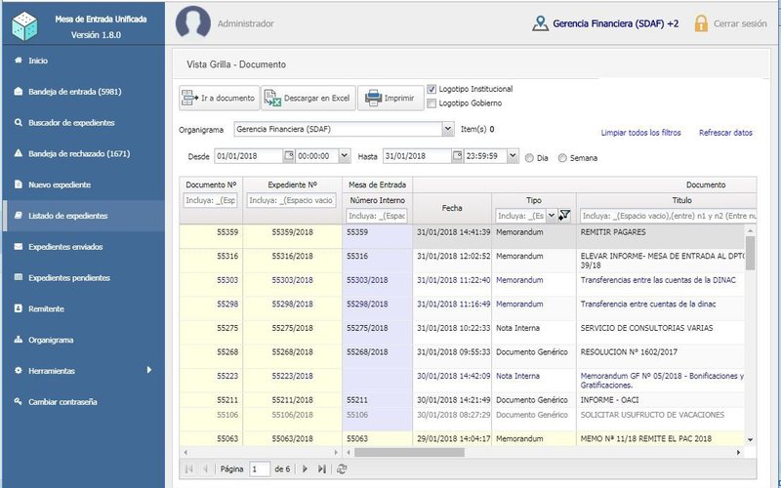Open Buscador de expedientes menu item
This screenshot has height=488, width=781.
[x=71, y=123]
